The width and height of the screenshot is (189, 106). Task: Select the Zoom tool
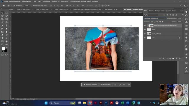pyautogui.click(x=2, y=44)
